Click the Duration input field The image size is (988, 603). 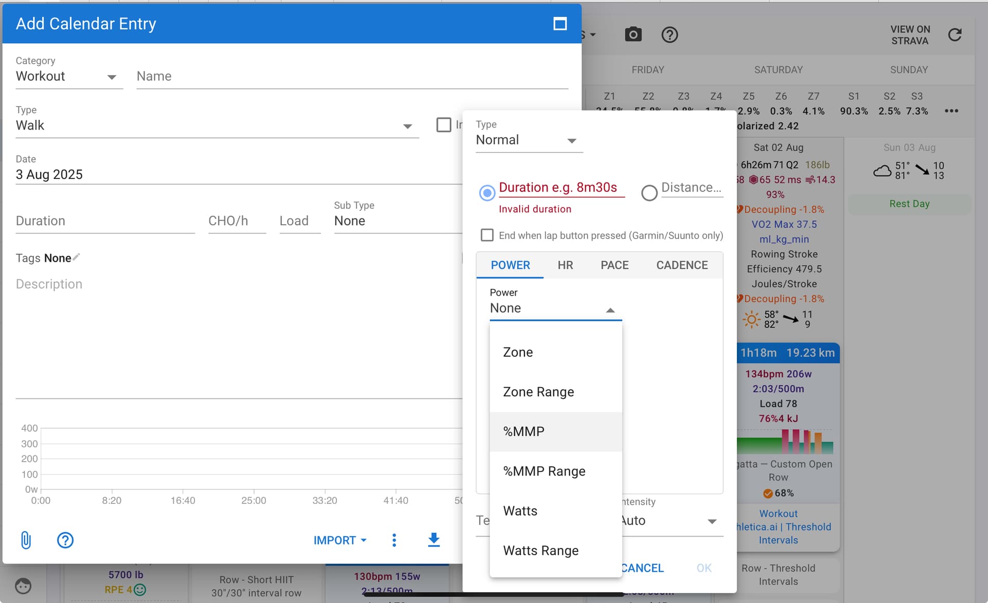(x=105, y=221)
